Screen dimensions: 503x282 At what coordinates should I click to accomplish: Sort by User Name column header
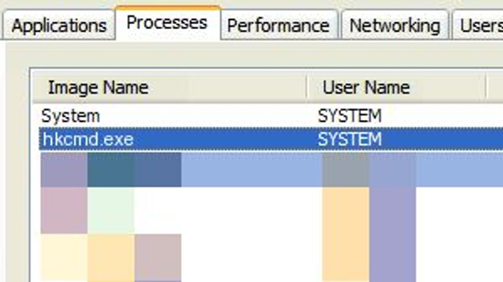coord(366,88)
